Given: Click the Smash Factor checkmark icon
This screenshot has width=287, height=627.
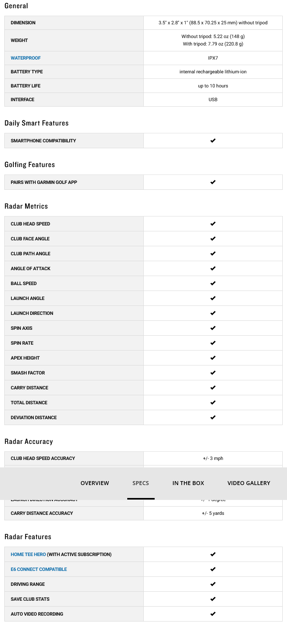Looking at the screenshot, I should pos(213,373).
